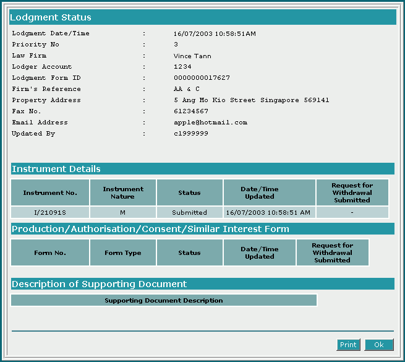Click the Lodgment Status section title
The height and width of the screenshot is (362, 405).
(x=51, y=17)
